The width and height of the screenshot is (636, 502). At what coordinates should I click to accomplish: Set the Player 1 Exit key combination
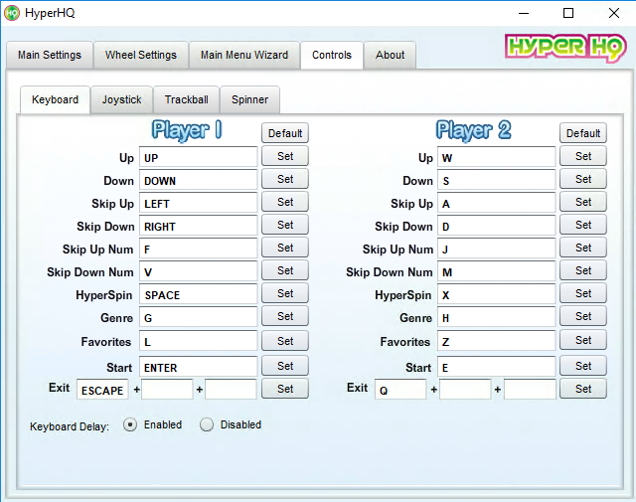285,389
